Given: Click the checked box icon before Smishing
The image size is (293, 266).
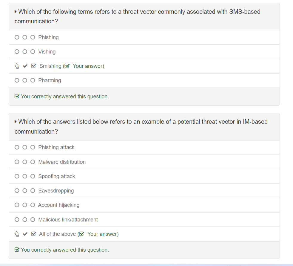Looking at the screenshot, I should (x=33, y=66).
